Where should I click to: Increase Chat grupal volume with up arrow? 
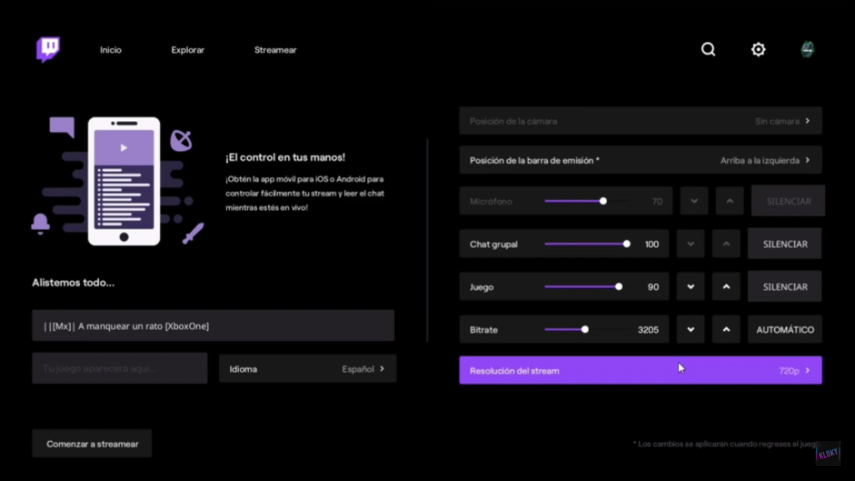[726, 244]
